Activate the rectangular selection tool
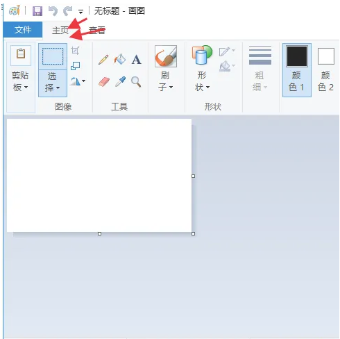 (x=53, y=56)
